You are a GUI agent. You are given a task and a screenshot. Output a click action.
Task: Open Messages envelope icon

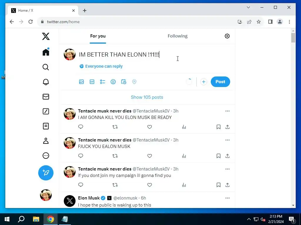[46, 97]
